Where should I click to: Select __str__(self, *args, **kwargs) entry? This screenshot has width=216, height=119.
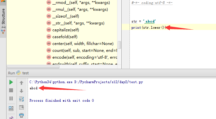coord(78,23)
